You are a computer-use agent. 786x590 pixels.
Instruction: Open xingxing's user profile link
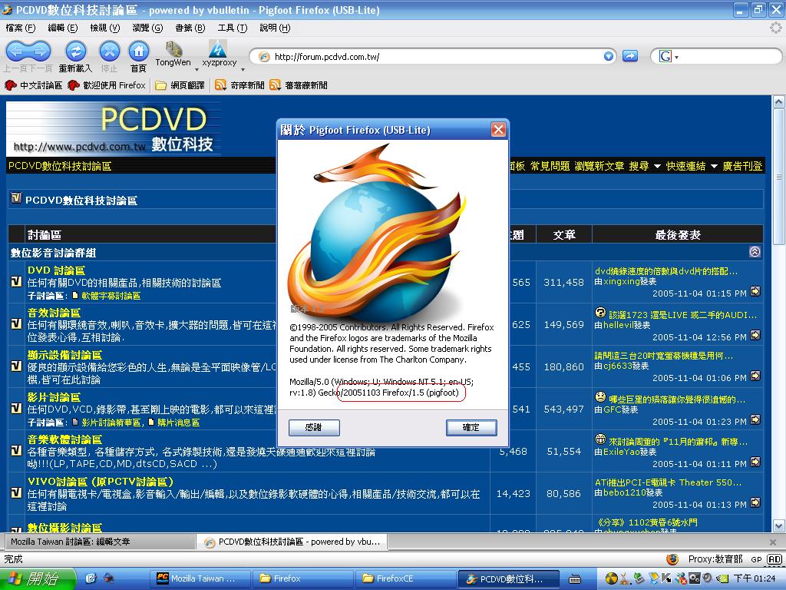pos(622,281)
